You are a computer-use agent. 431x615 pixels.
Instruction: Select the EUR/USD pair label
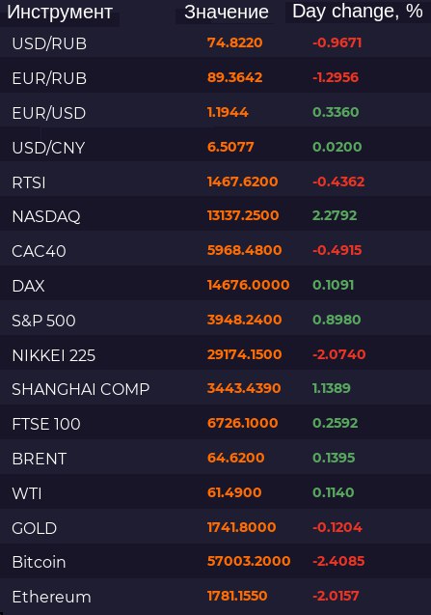click(49, 113)
